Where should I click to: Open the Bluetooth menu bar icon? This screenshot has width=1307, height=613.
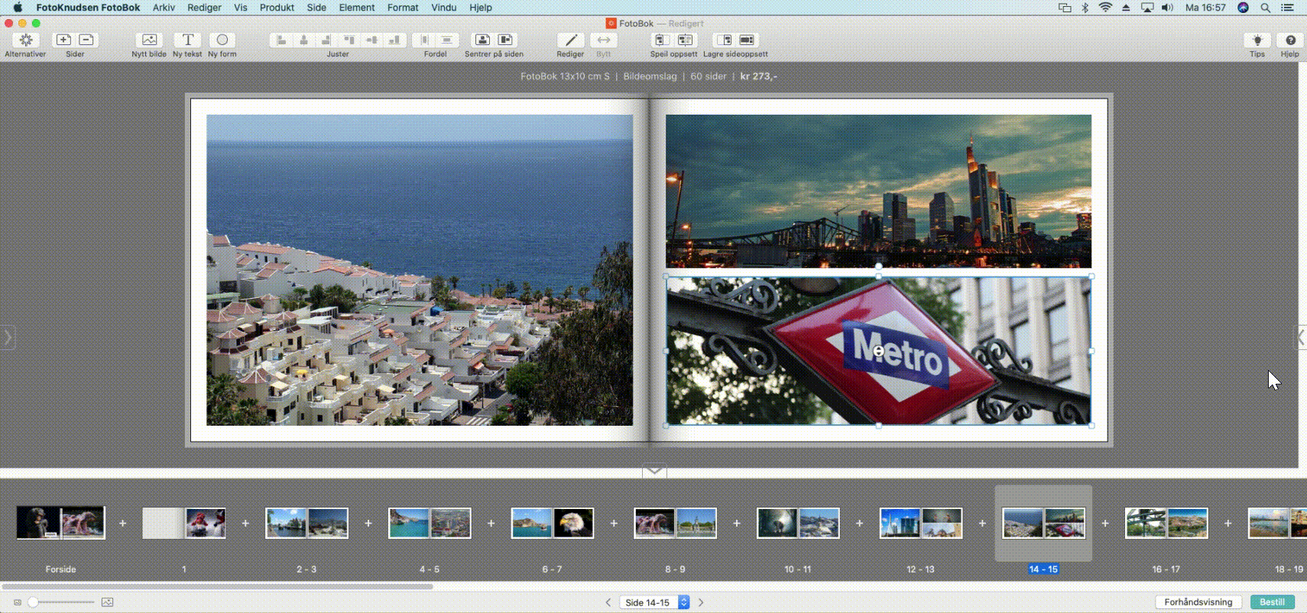pyautogui.click(x=1085, y=8)
